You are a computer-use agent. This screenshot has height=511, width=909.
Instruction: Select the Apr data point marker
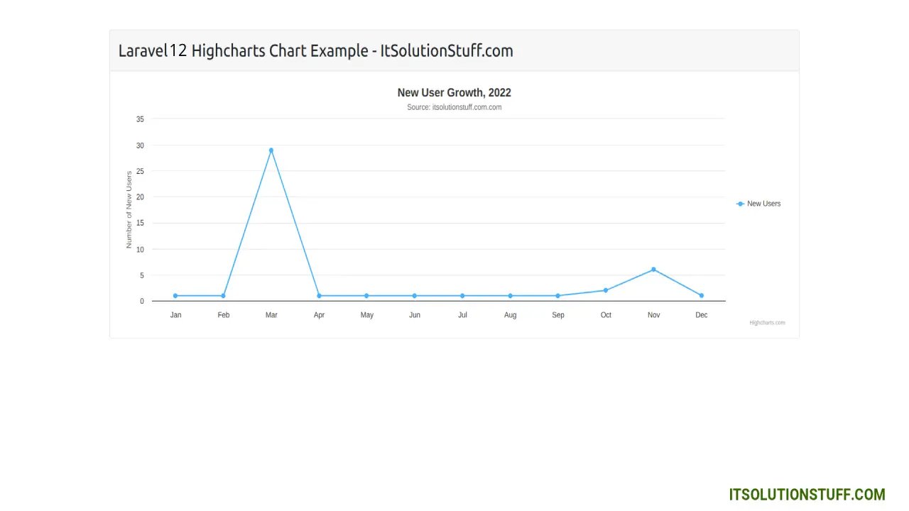point(319,296)
